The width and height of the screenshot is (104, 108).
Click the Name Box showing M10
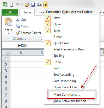point(23,45)
